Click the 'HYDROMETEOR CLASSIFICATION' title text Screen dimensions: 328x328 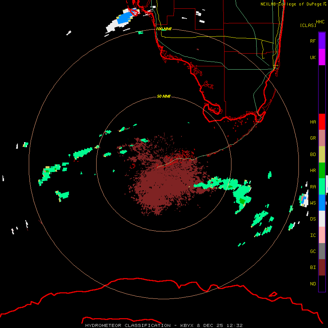click(x=128, y=325)
